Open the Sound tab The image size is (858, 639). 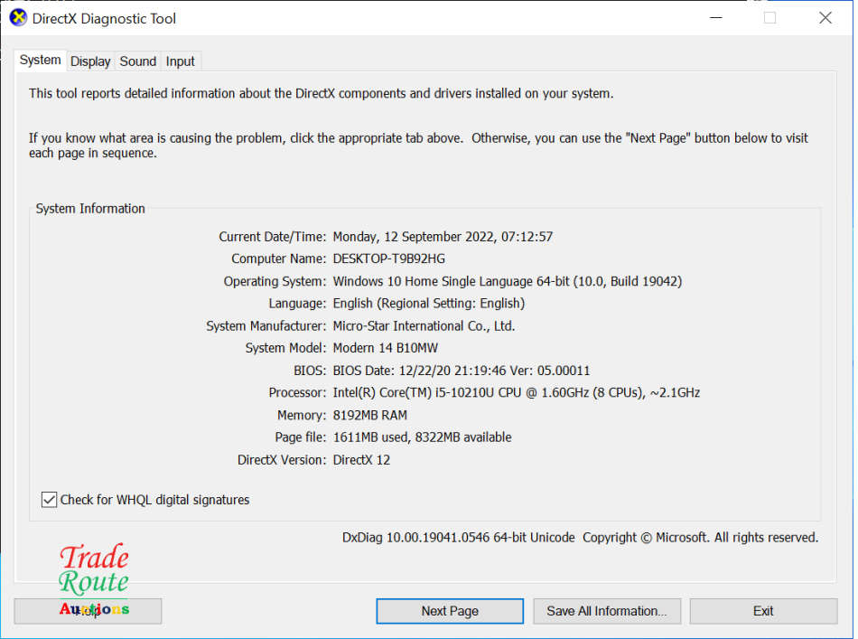pos(137,61)
